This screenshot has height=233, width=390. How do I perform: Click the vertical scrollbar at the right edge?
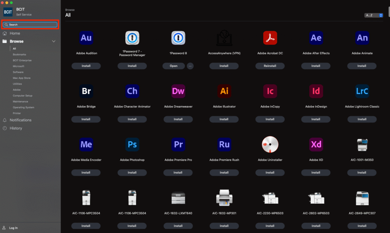click(389, 12)
